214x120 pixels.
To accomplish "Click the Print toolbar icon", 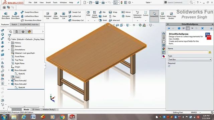I will 103,2.
